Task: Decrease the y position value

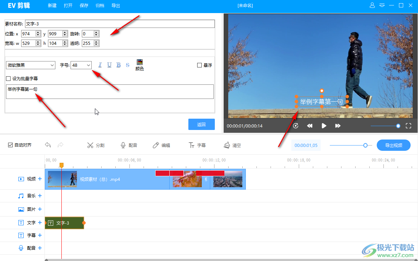Action: click(65, 35)
